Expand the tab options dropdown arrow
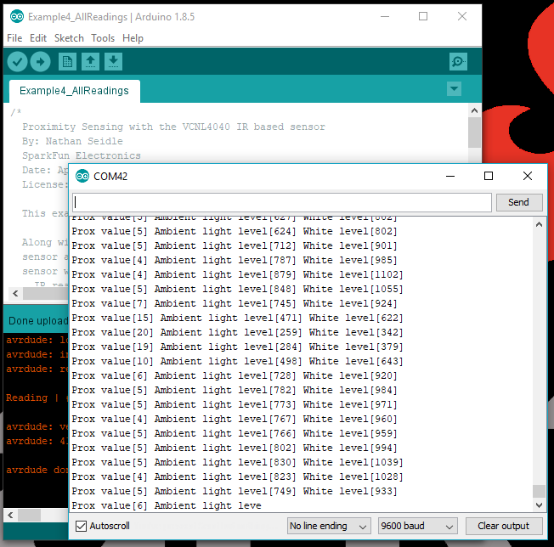Screen dimensions: 554x547 tap(454, 88)
